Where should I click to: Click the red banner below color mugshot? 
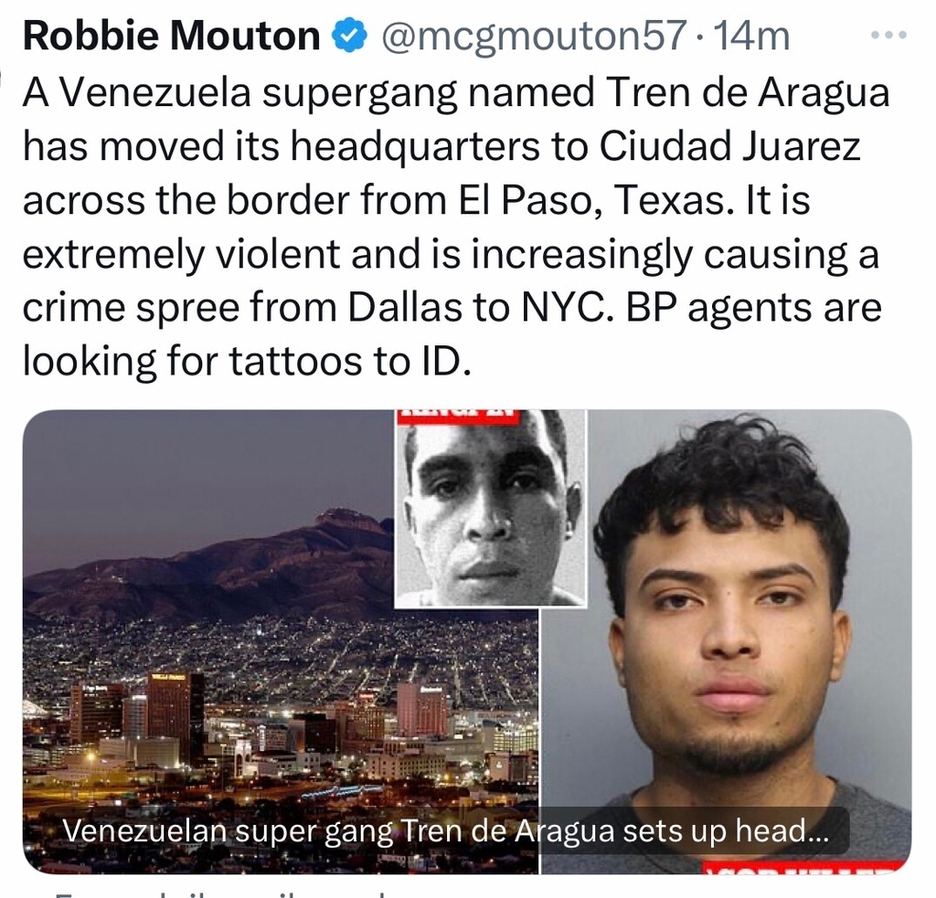click(804, 868)
